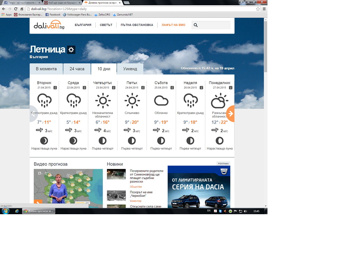
Task: Click the search magnifier icon
Action: pos(196,25)
